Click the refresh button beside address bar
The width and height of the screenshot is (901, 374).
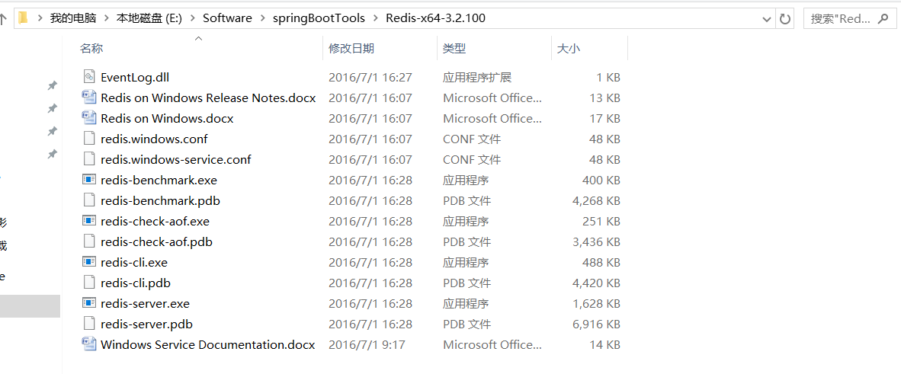point(785,19)
